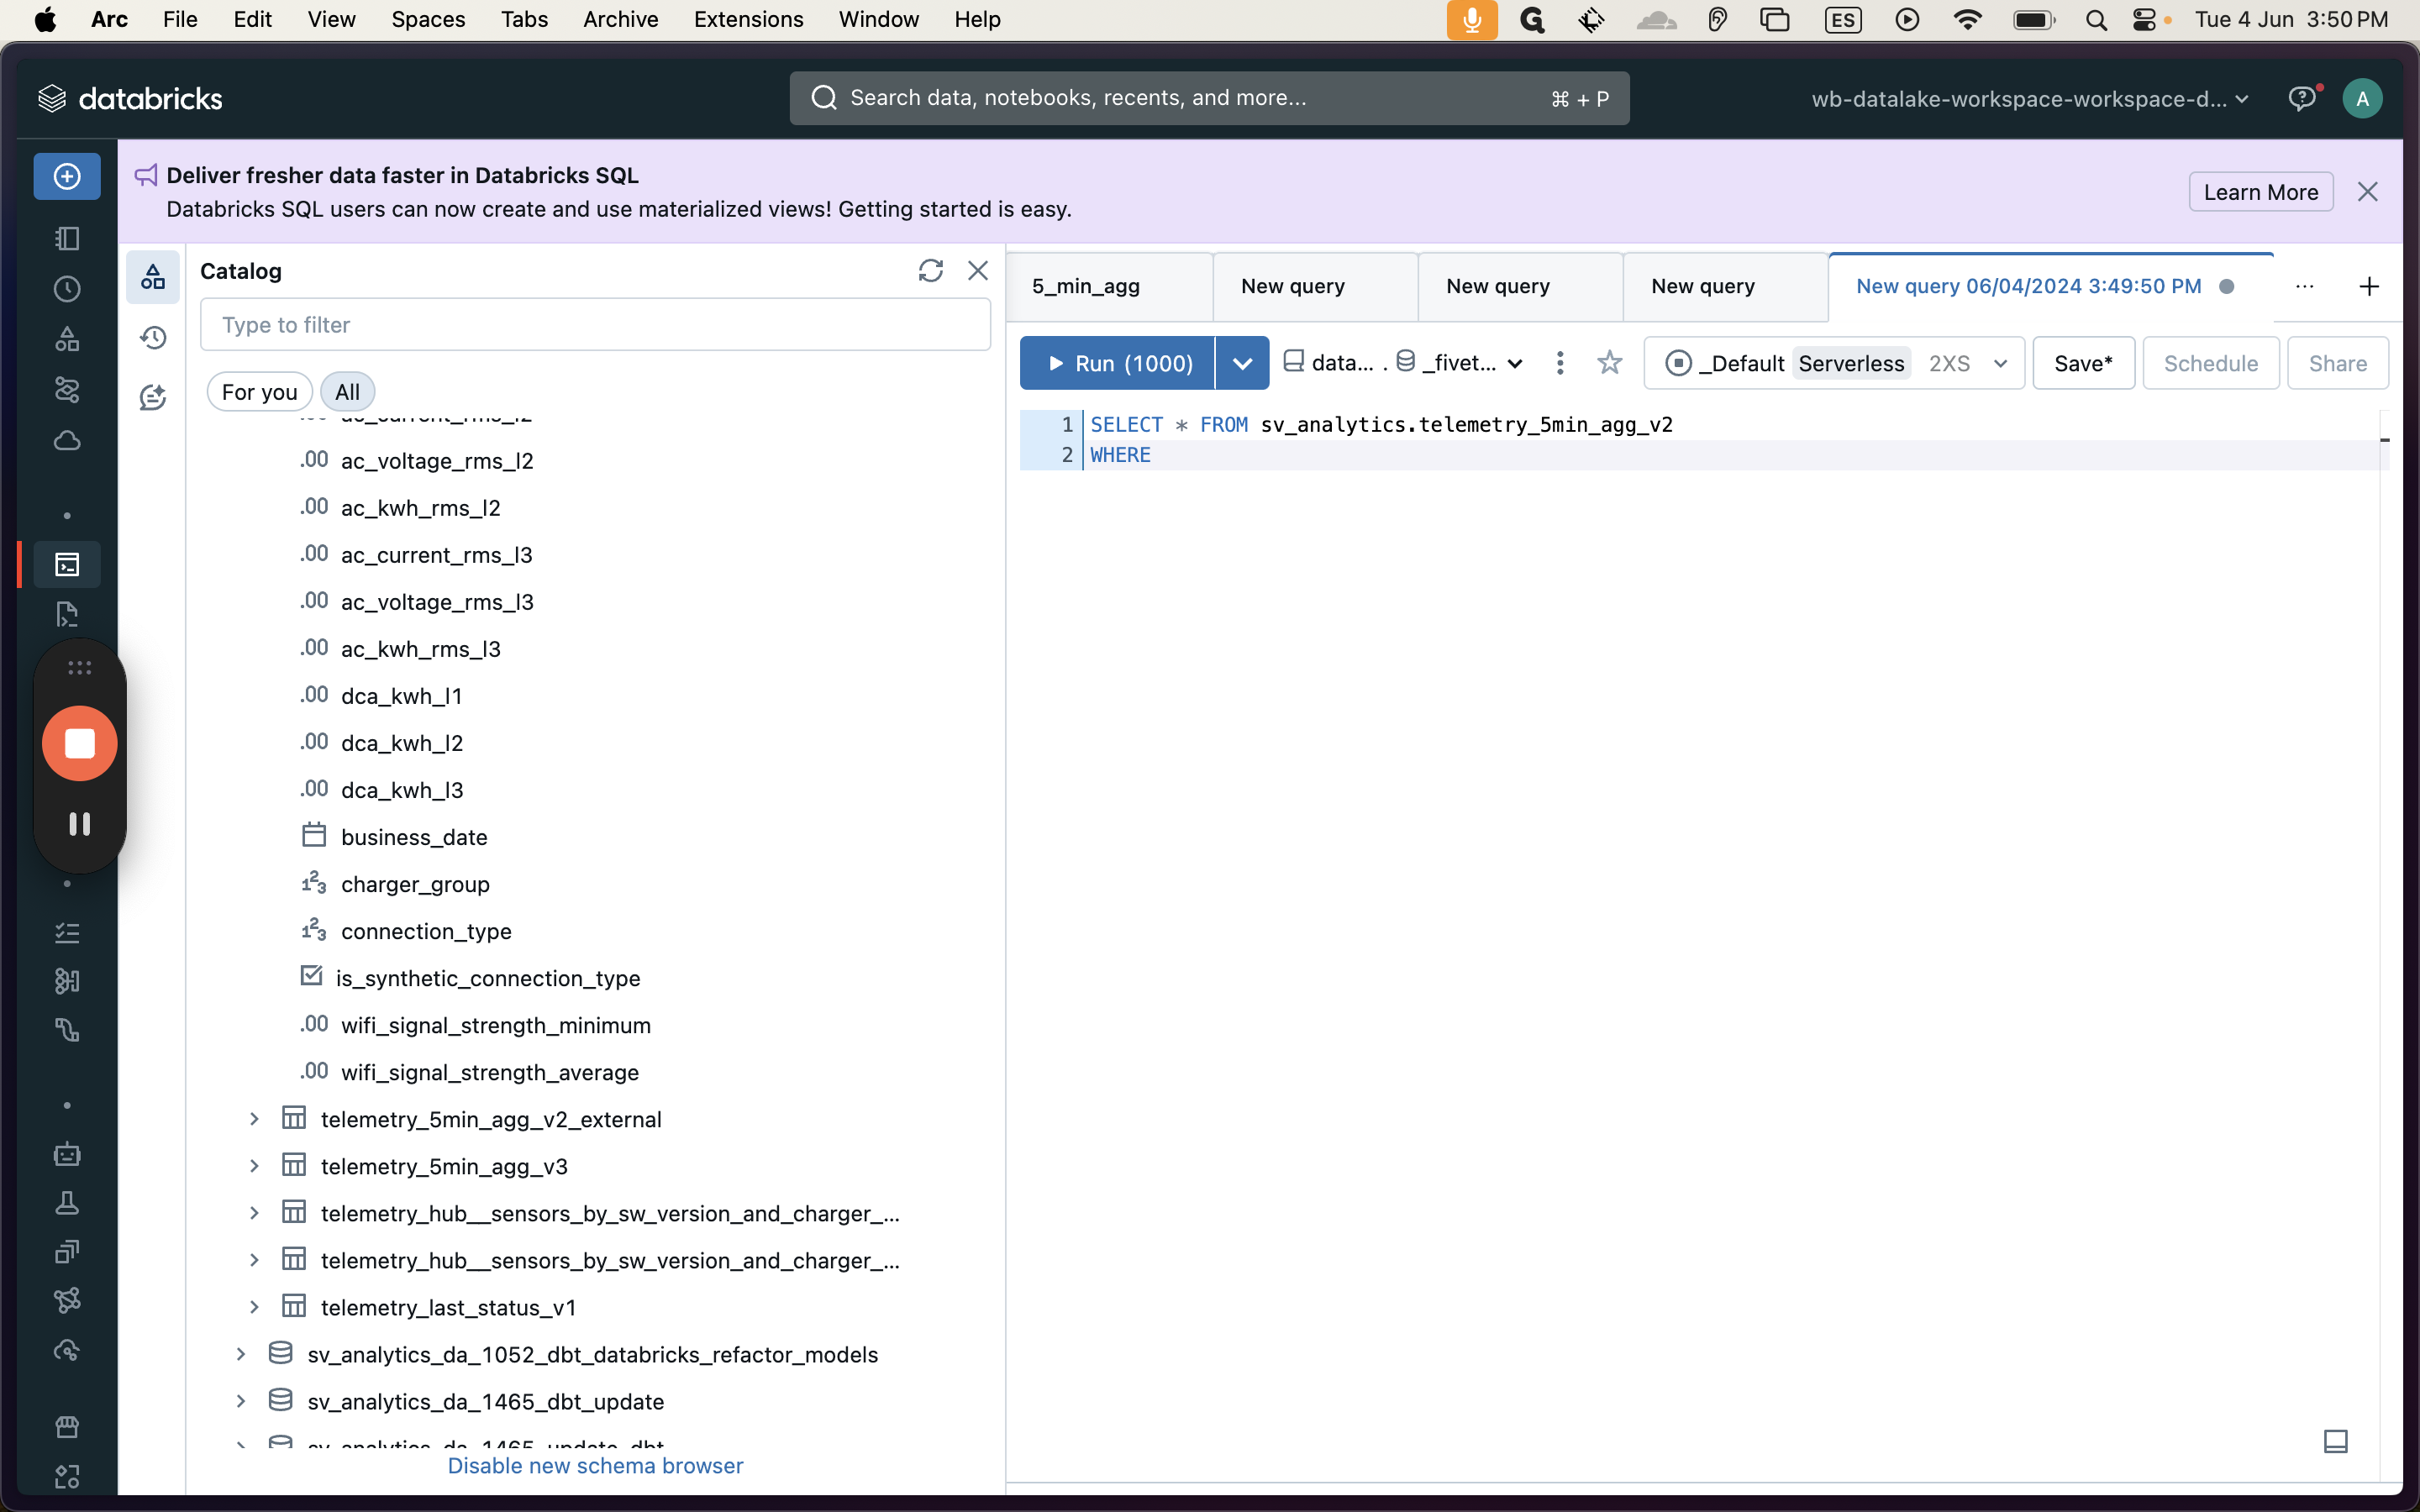This screenshot has width=2420, height=1512.
Task: Click the star favorite icon
Action: click(1609, 363)
